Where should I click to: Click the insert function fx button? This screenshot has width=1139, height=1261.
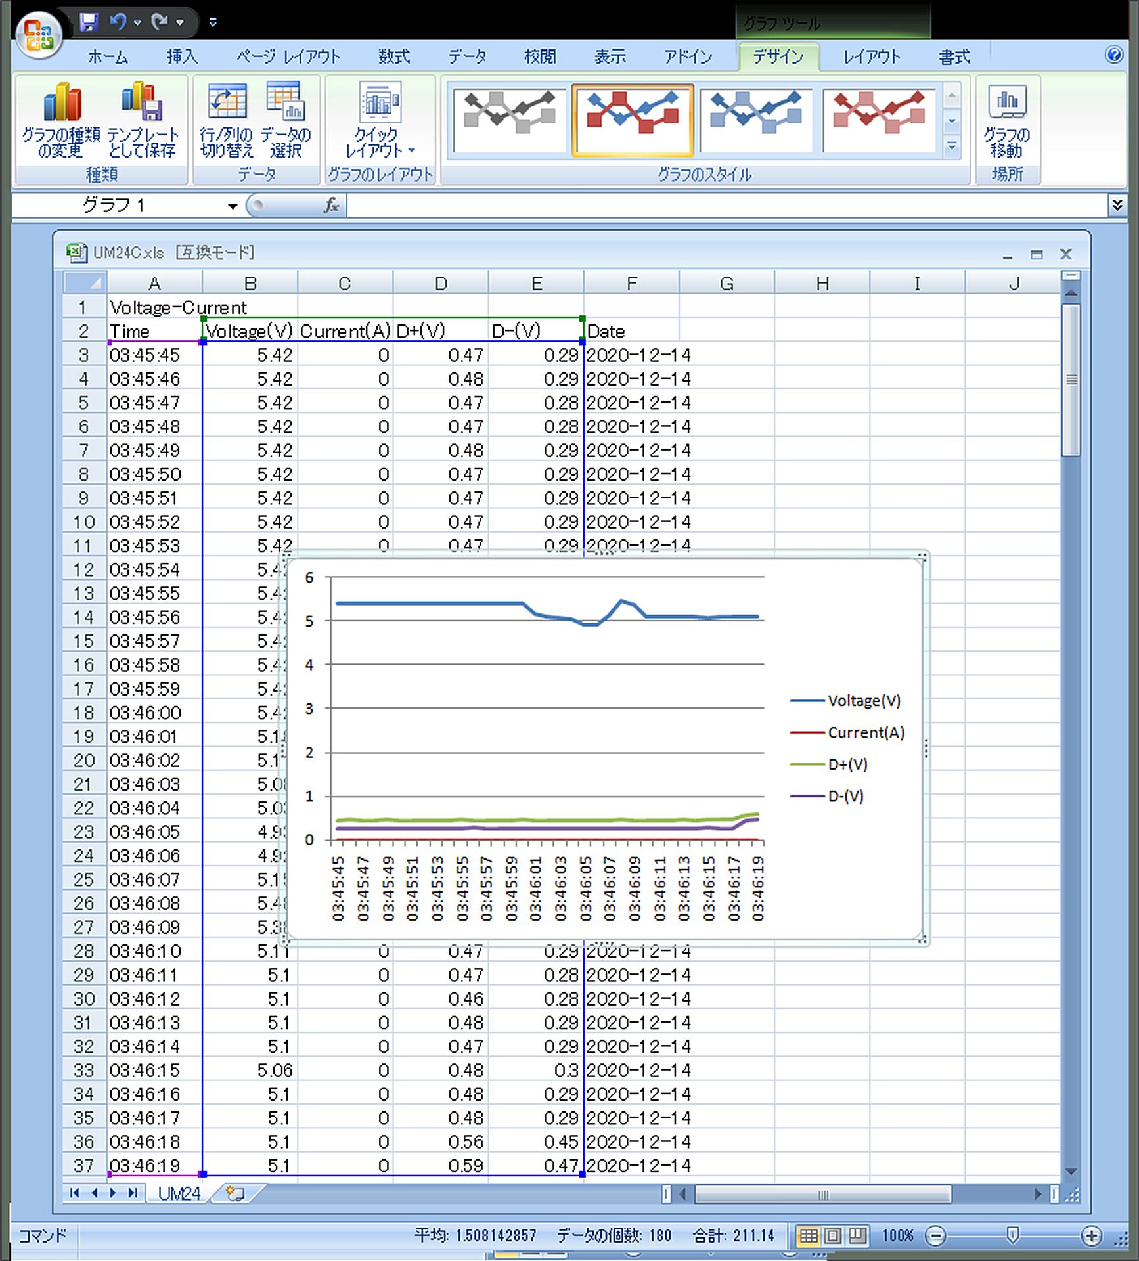[x=332, y=206]
